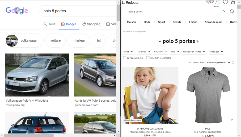The width and height of the screenshot is (241, 137).
Task: Open the Seconde main menu
Action: pos(214,22)
